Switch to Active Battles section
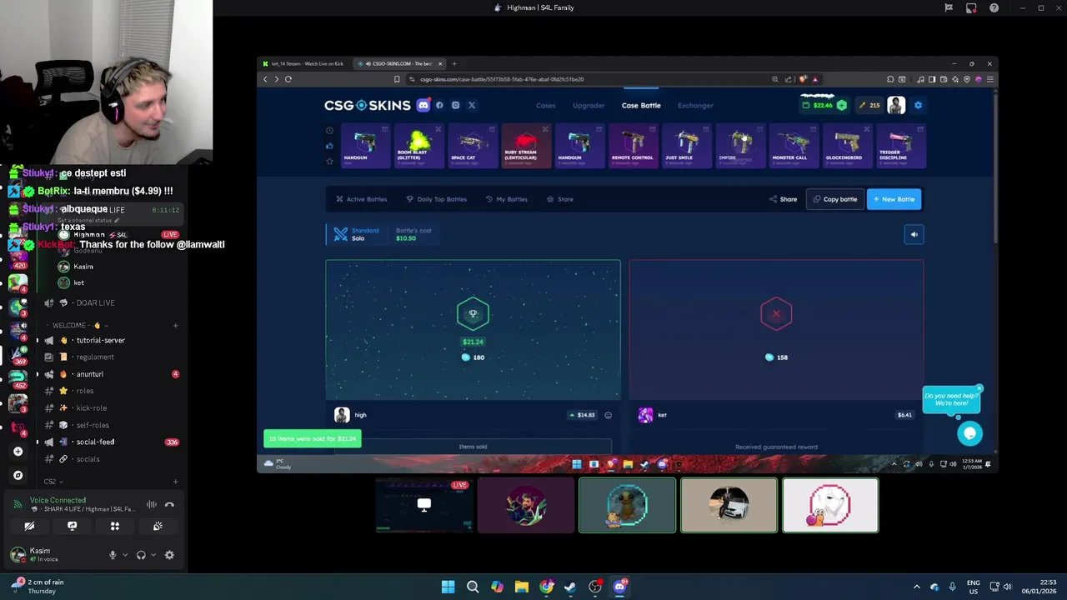The image size is (1067, 600). pos(361,199)
